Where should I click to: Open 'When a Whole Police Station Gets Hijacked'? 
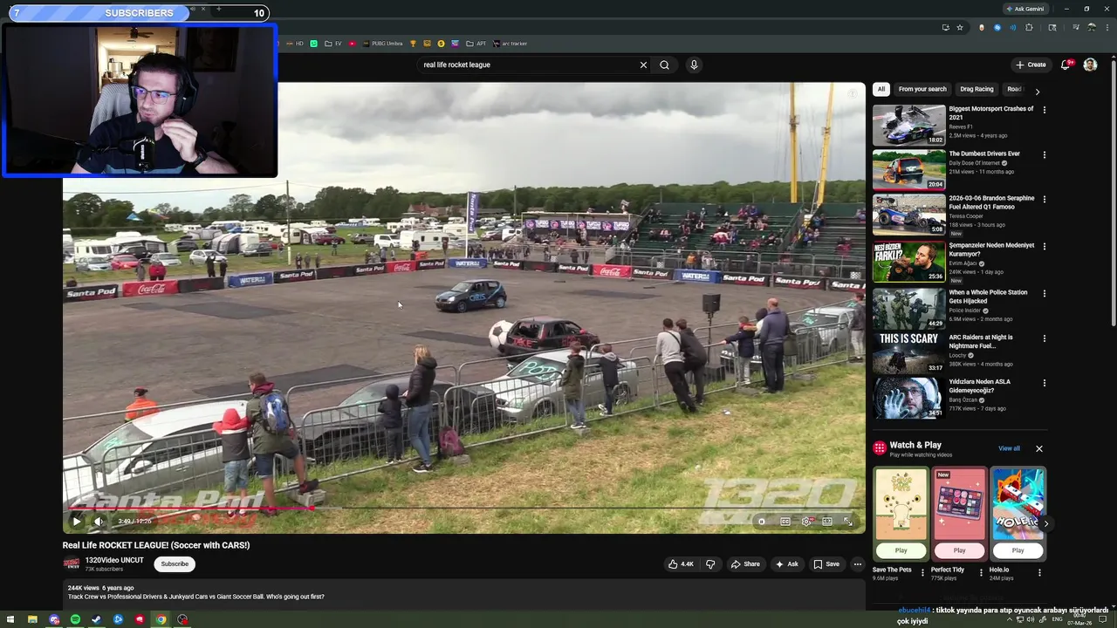pos(988,297)
